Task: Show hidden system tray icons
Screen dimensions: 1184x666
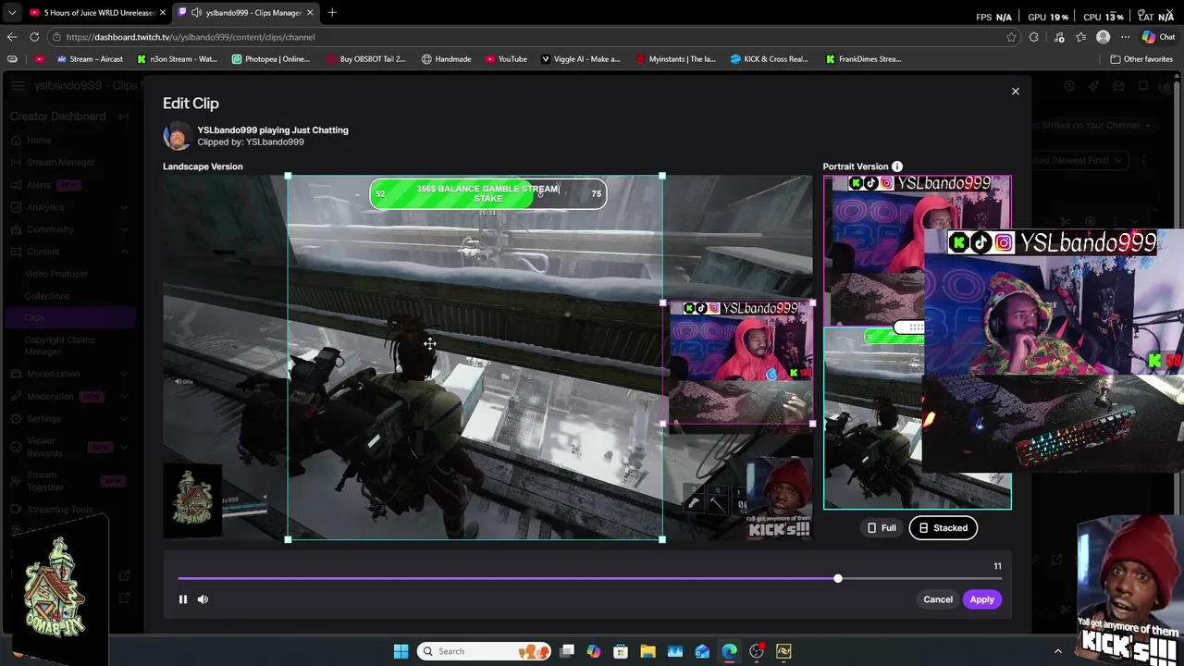Action: click(1058, 651)
